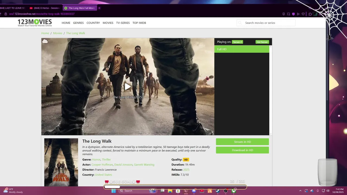Switch to G Herbo YouTube tab

[45, 8]
